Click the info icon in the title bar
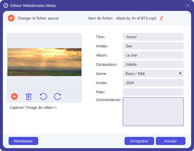This screenshot has width=194, height=151. tap(5, 5)
